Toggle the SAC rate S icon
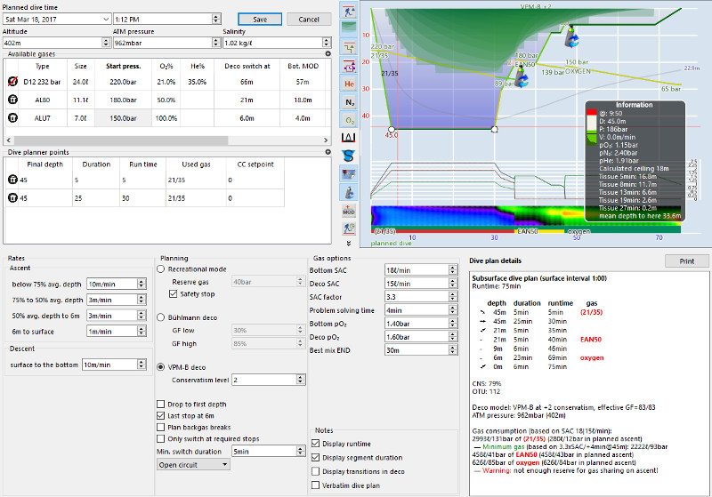The width and height of the screenshot is (712, 497). click(x=349, y=156)
